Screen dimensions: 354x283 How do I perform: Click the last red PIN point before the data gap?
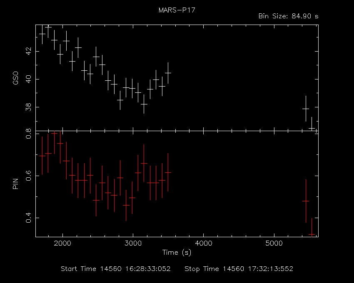point(168,172)
